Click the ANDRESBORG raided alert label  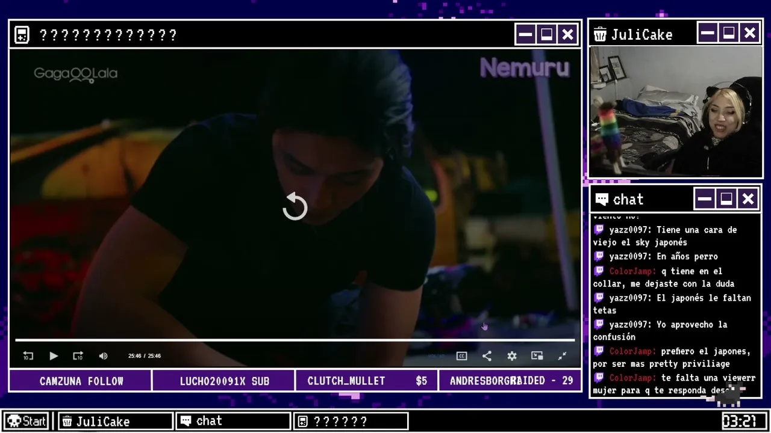pyautogui.click(x=510, y=381)
